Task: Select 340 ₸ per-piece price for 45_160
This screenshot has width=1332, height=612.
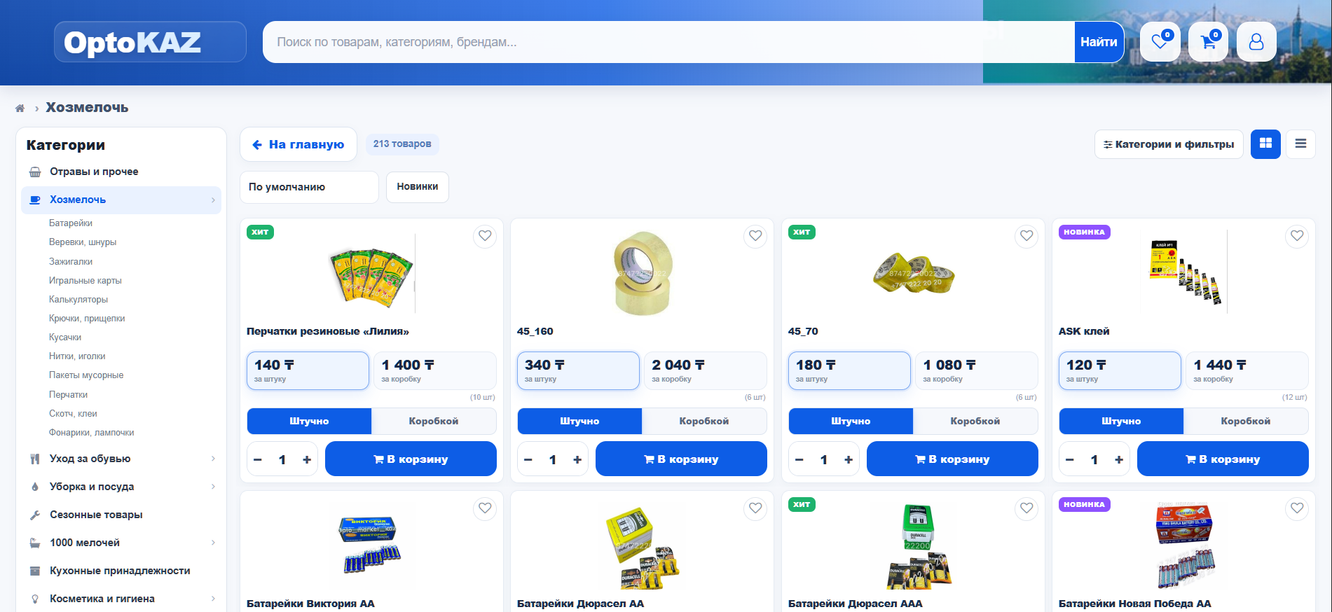Action: pyautogui.click(x=578, y=370)
